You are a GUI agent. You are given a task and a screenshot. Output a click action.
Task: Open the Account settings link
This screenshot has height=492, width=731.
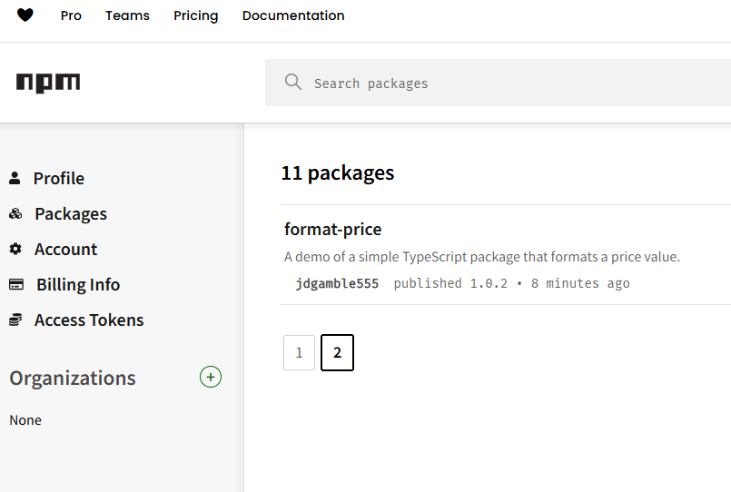(x=65, y=250)
